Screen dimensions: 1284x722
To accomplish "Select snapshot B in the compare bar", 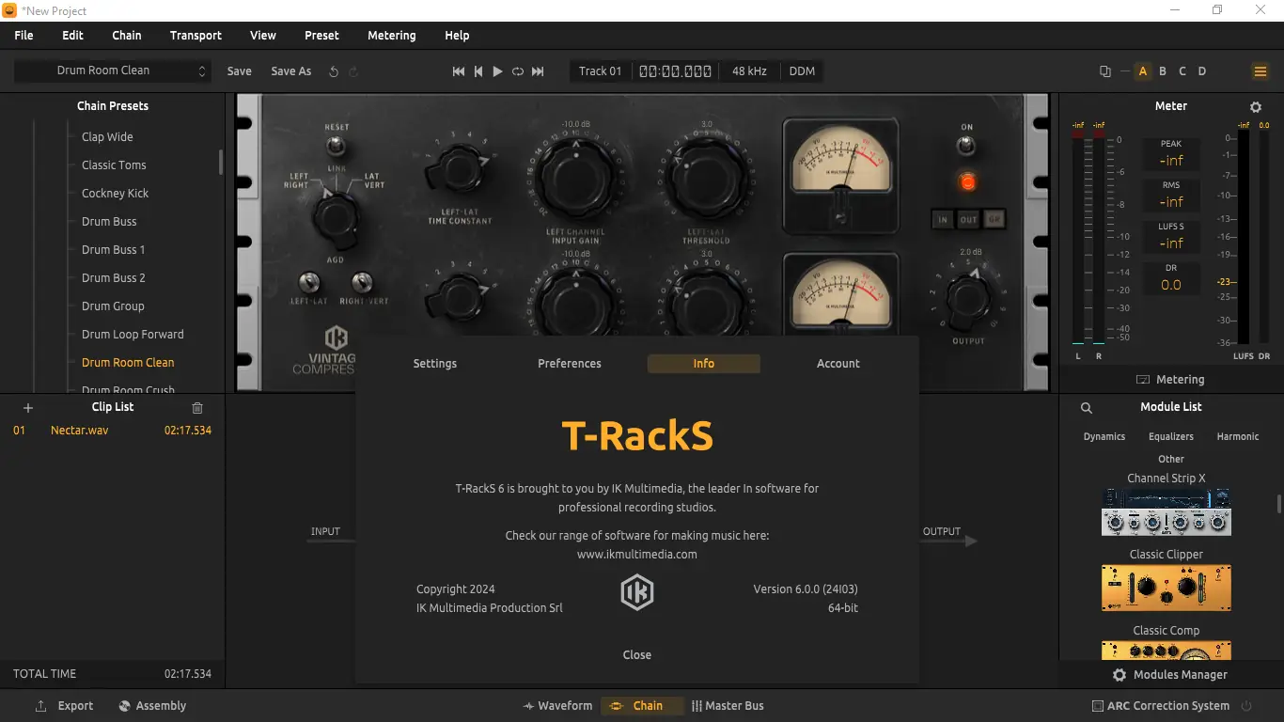I will coord(1162,71).
